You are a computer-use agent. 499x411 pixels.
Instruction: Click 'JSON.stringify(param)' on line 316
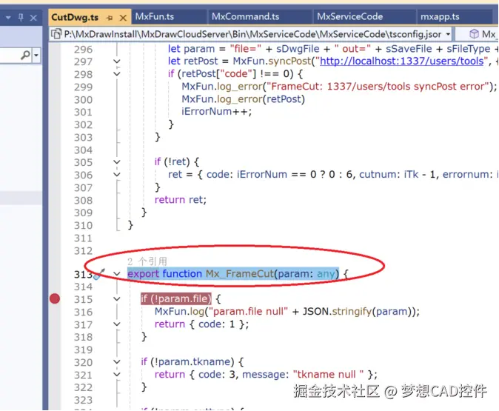pyautogui.click(x=358, y=311)
